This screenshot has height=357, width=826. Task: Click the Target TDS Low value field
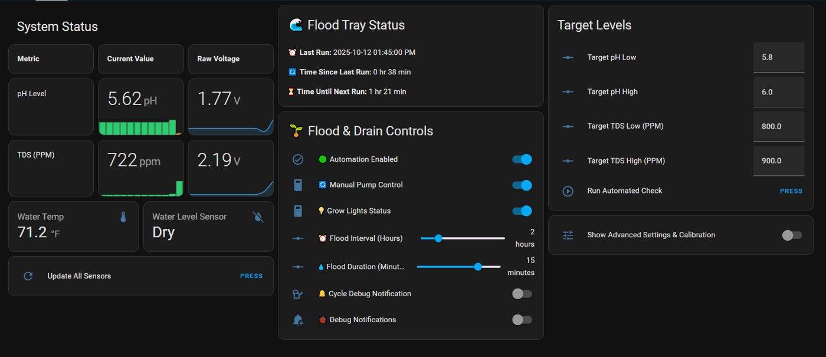coord(779,126)
